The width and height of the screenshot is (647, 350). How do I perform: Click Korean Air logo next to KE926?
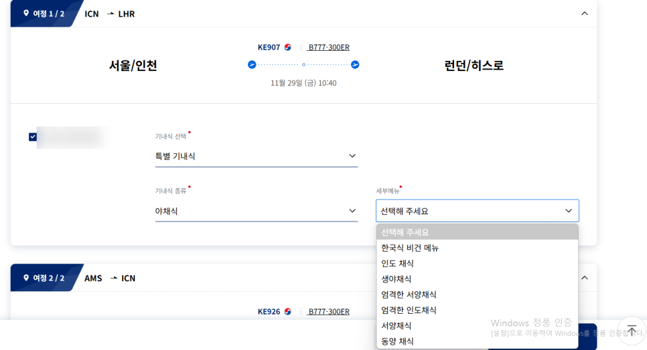[x=288, y=312]
